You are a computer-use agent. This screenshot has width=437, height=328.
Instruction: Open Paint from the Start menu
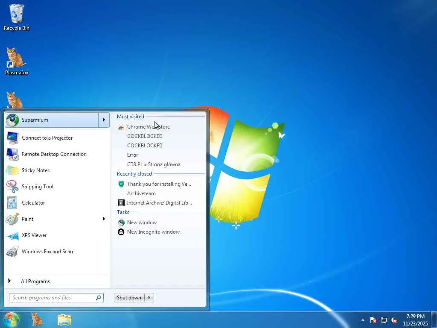click(52, 219)
